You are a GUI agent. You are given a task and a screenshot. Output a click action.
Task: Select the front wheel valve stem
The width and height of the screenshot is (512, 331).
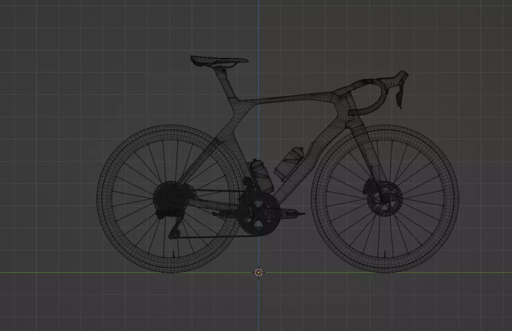coord(385,254)
